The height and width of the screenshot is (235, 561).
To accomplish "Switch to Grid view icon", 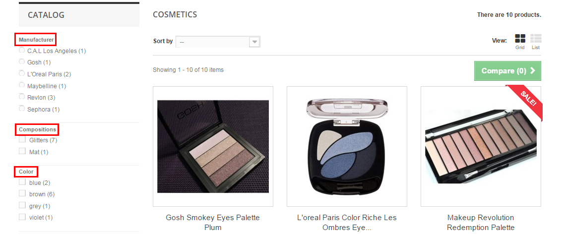I will [x=520, y=39].
